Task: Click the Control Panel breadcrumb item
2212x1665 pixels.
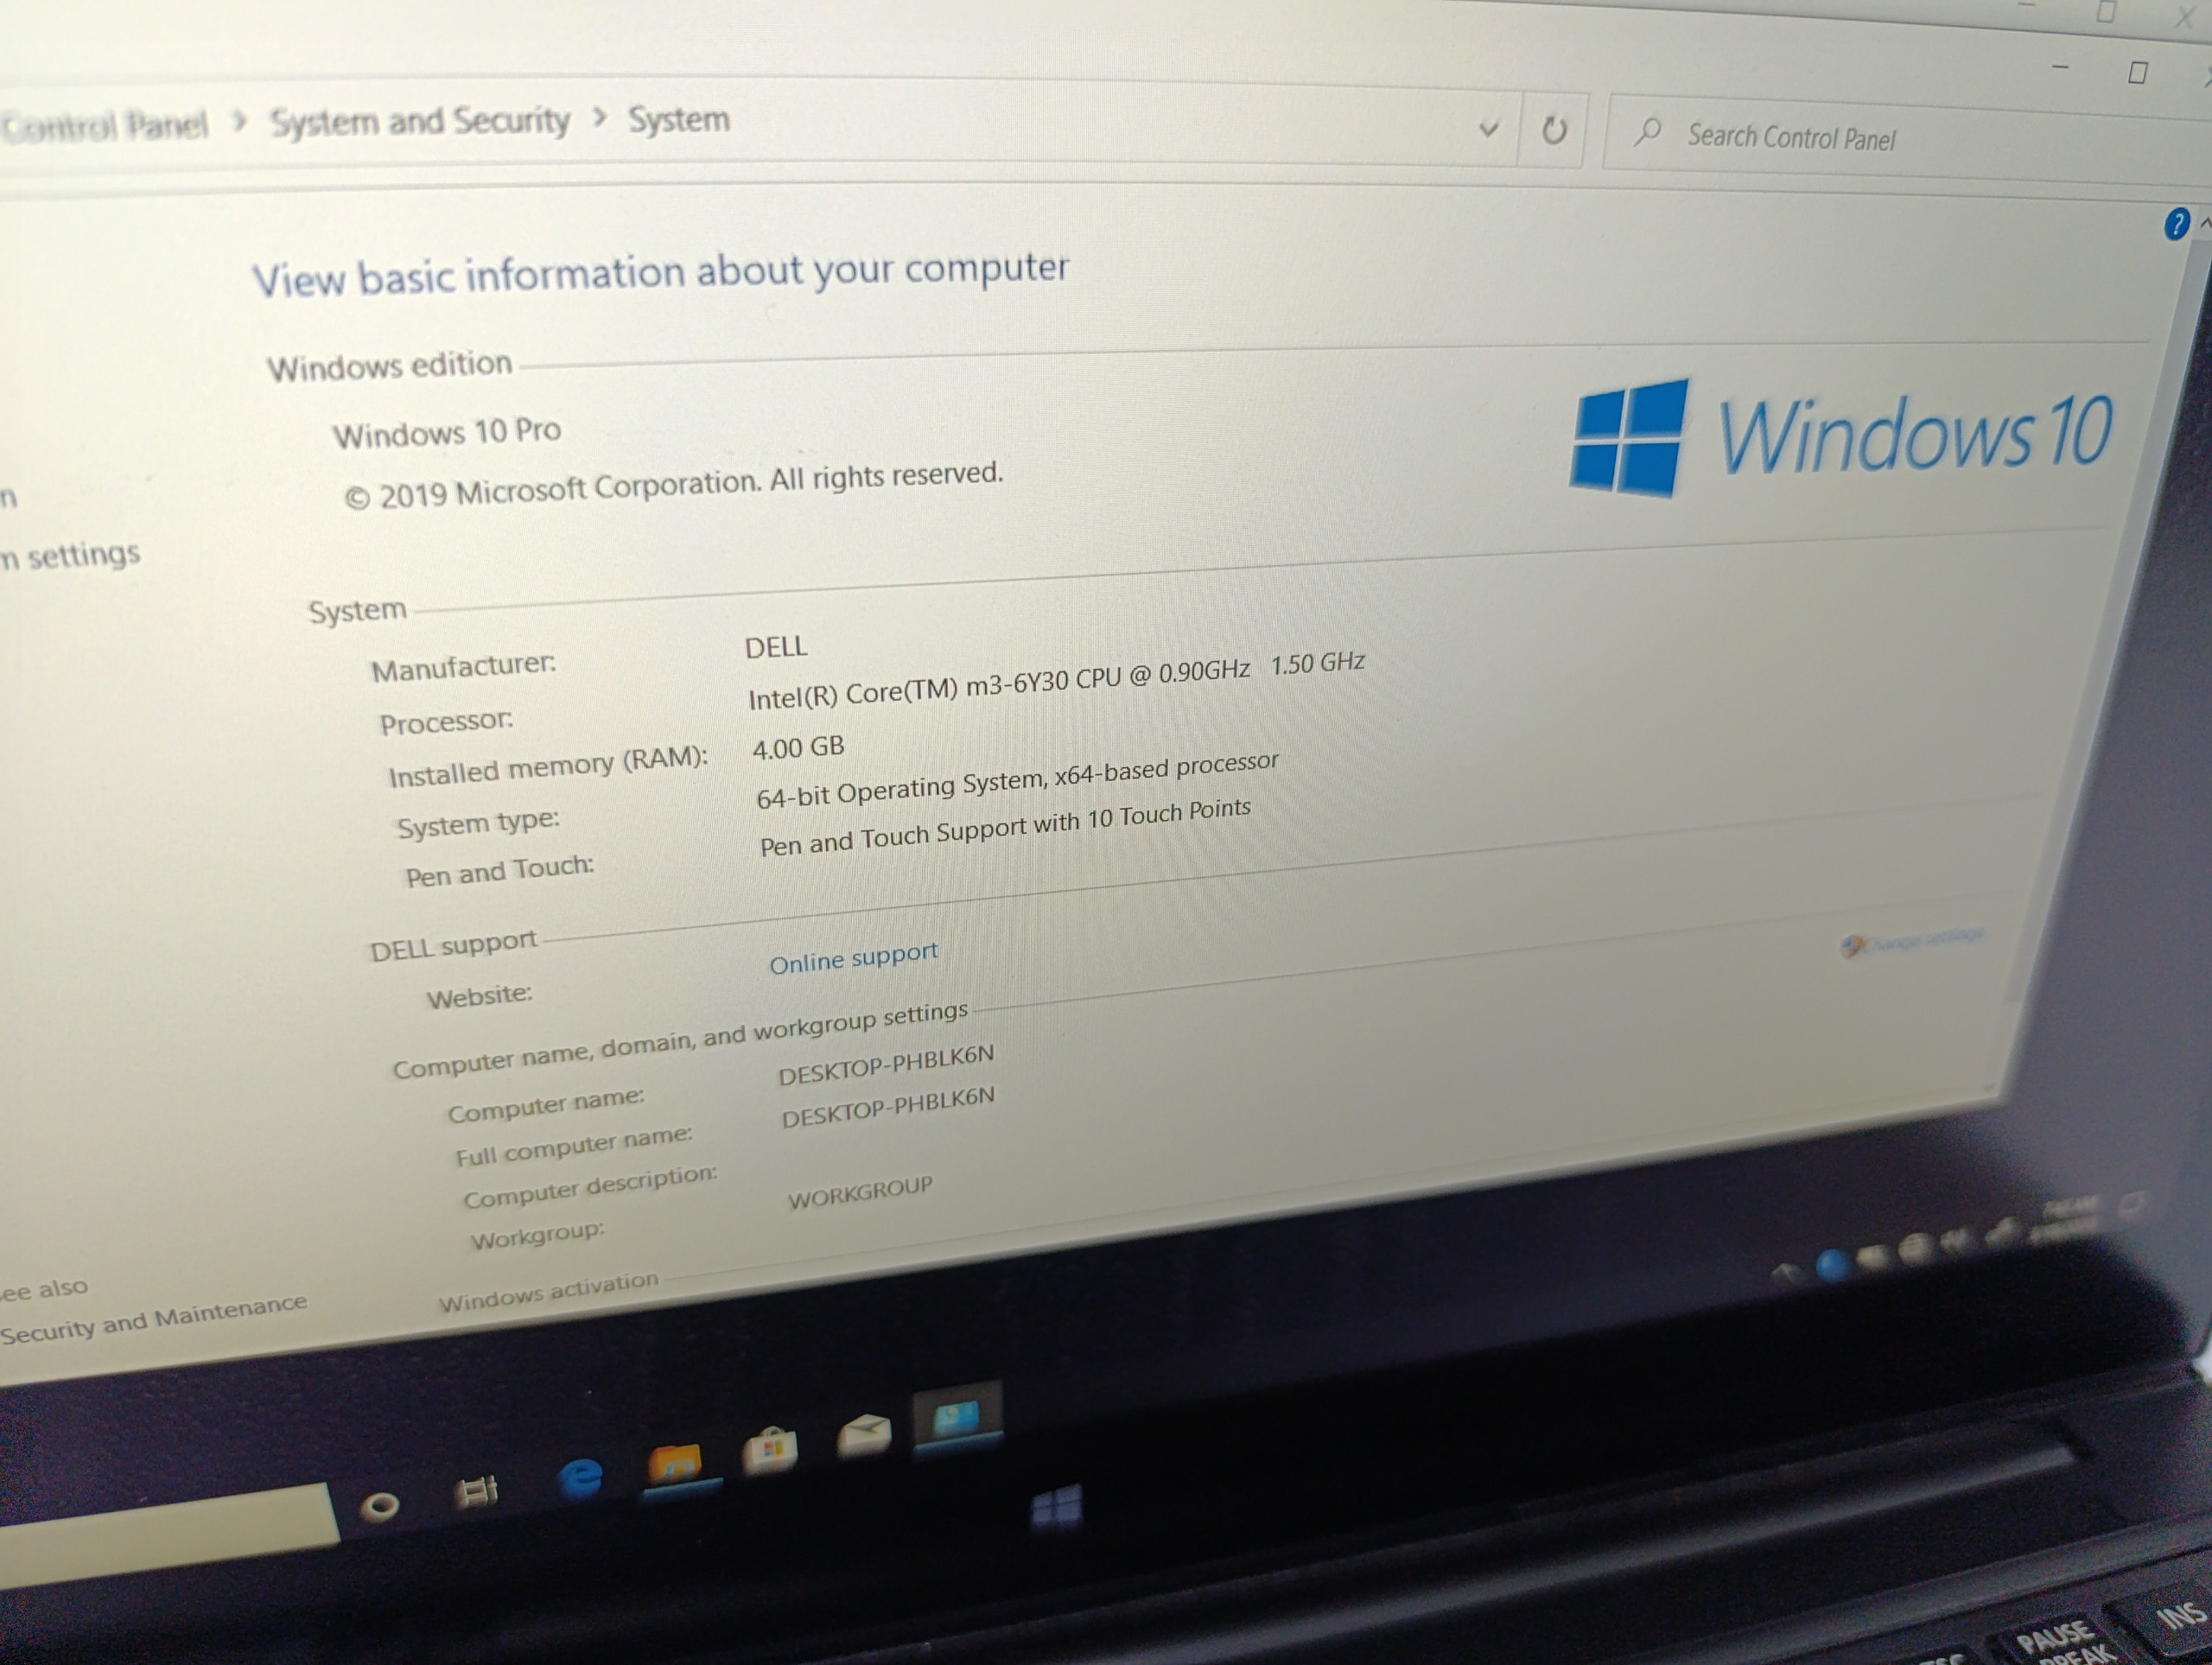Action: (105, 125)
